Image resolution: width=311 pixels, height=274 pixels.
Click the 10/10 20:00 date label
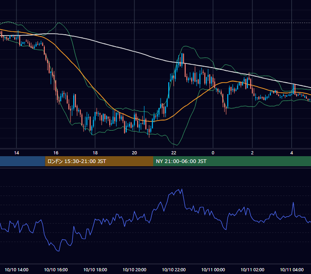134,269
